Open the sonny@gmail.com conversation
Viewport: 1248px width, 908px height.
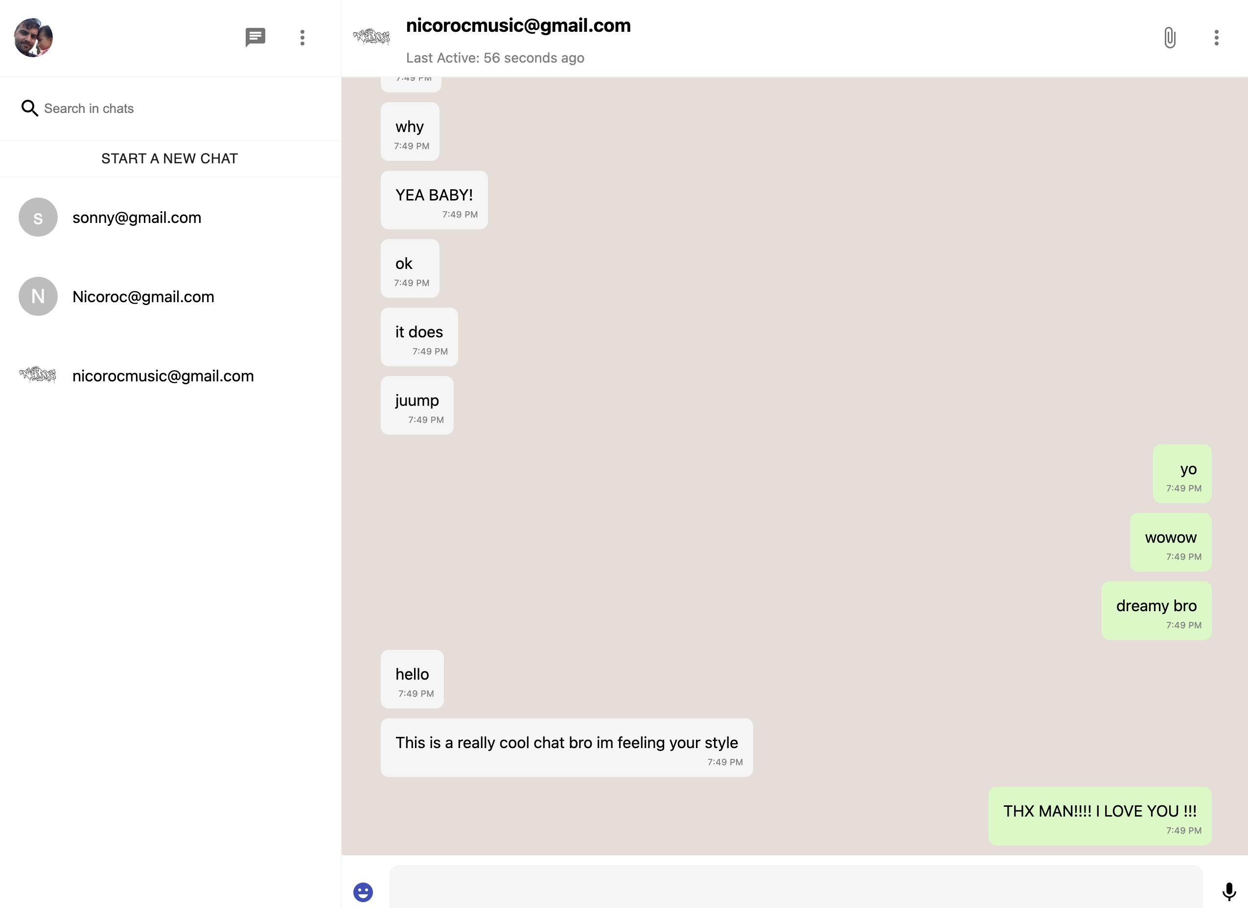(x=137, y=218)
